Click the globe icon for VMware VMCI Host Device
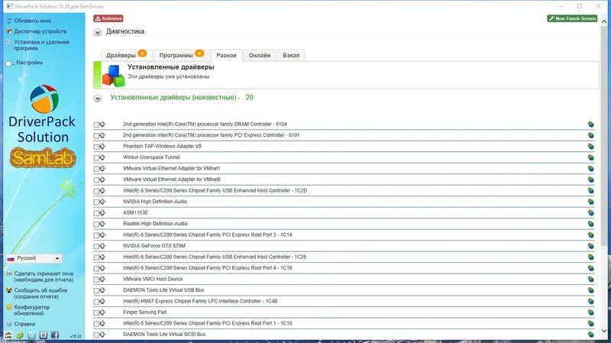Image resolution: width=611 pixels, height=343 pixels. 590,279
